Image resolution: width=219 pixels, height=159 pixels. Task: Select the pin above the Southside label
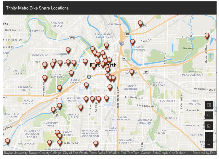110,87
